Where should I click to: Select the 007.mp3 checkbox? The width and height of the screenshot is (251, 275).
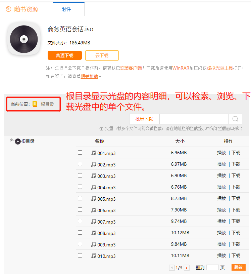(x=80, y=221)
